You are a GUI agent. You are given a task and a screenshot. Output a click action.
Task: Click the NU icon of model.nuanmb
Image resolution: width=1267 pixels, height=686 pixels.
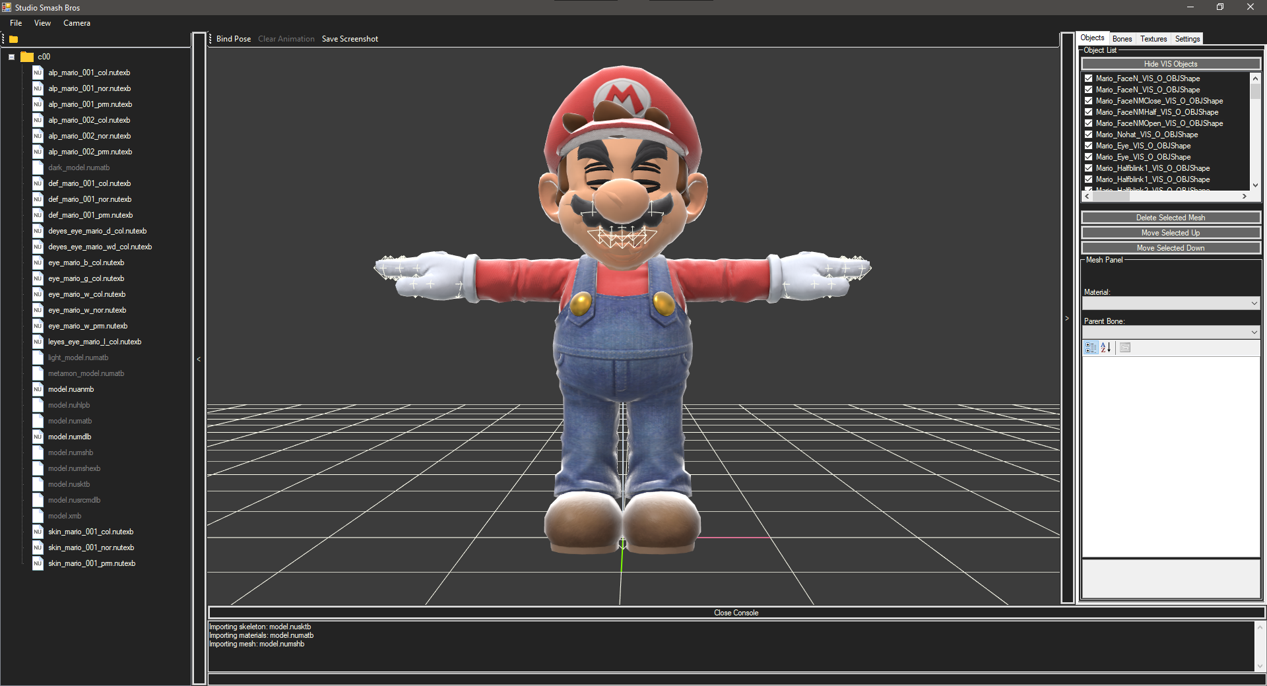point(38,389)
